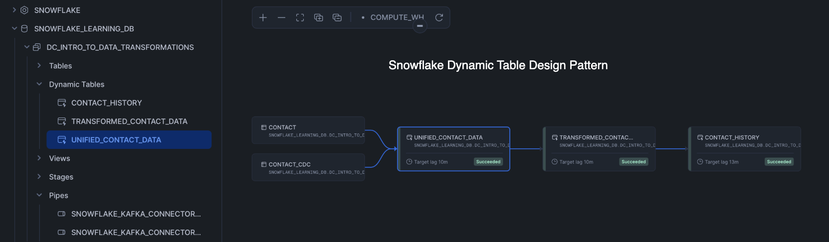Select the CONTACT_CDC node in the graph

[x=308, y=167]
